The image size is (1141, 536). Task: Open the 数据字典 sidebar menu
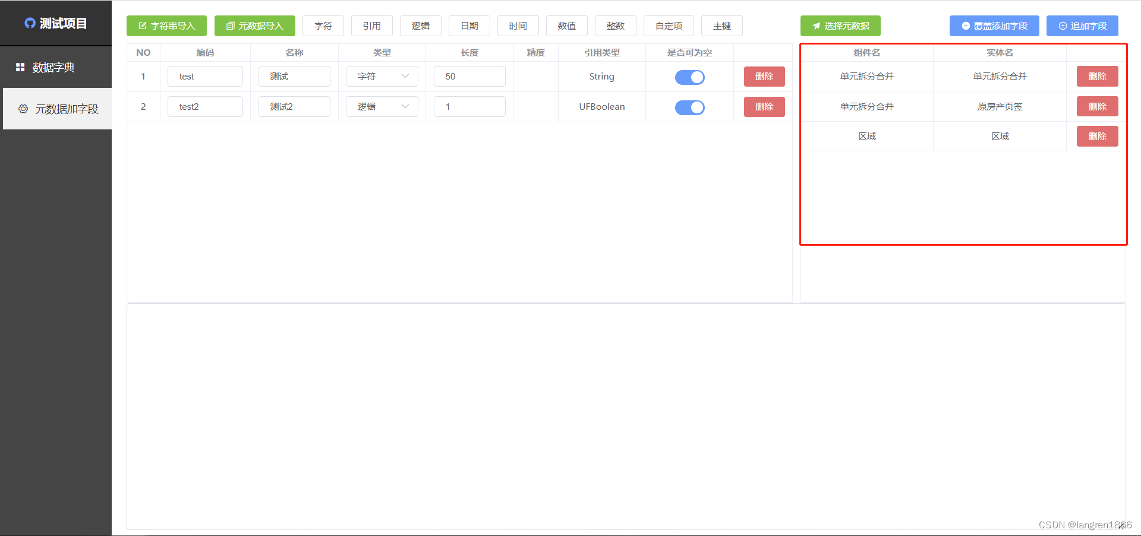pyautogui.click(x=56, y=67)
